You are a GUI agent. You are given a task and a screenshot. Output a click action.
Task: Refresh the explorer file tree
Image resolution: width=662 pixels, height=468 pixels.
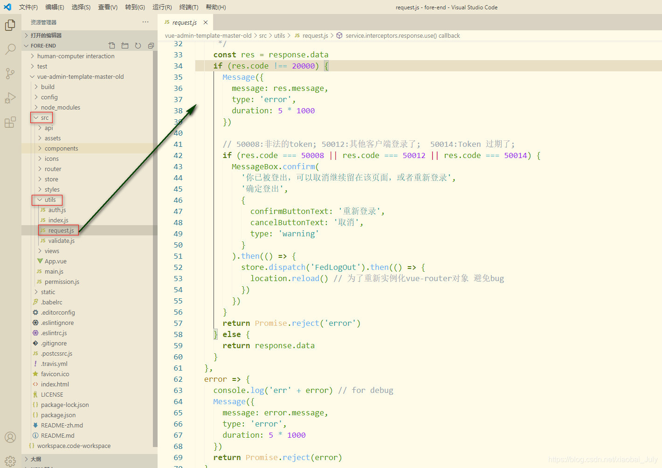pyautogui.click(x=138, y=46)
